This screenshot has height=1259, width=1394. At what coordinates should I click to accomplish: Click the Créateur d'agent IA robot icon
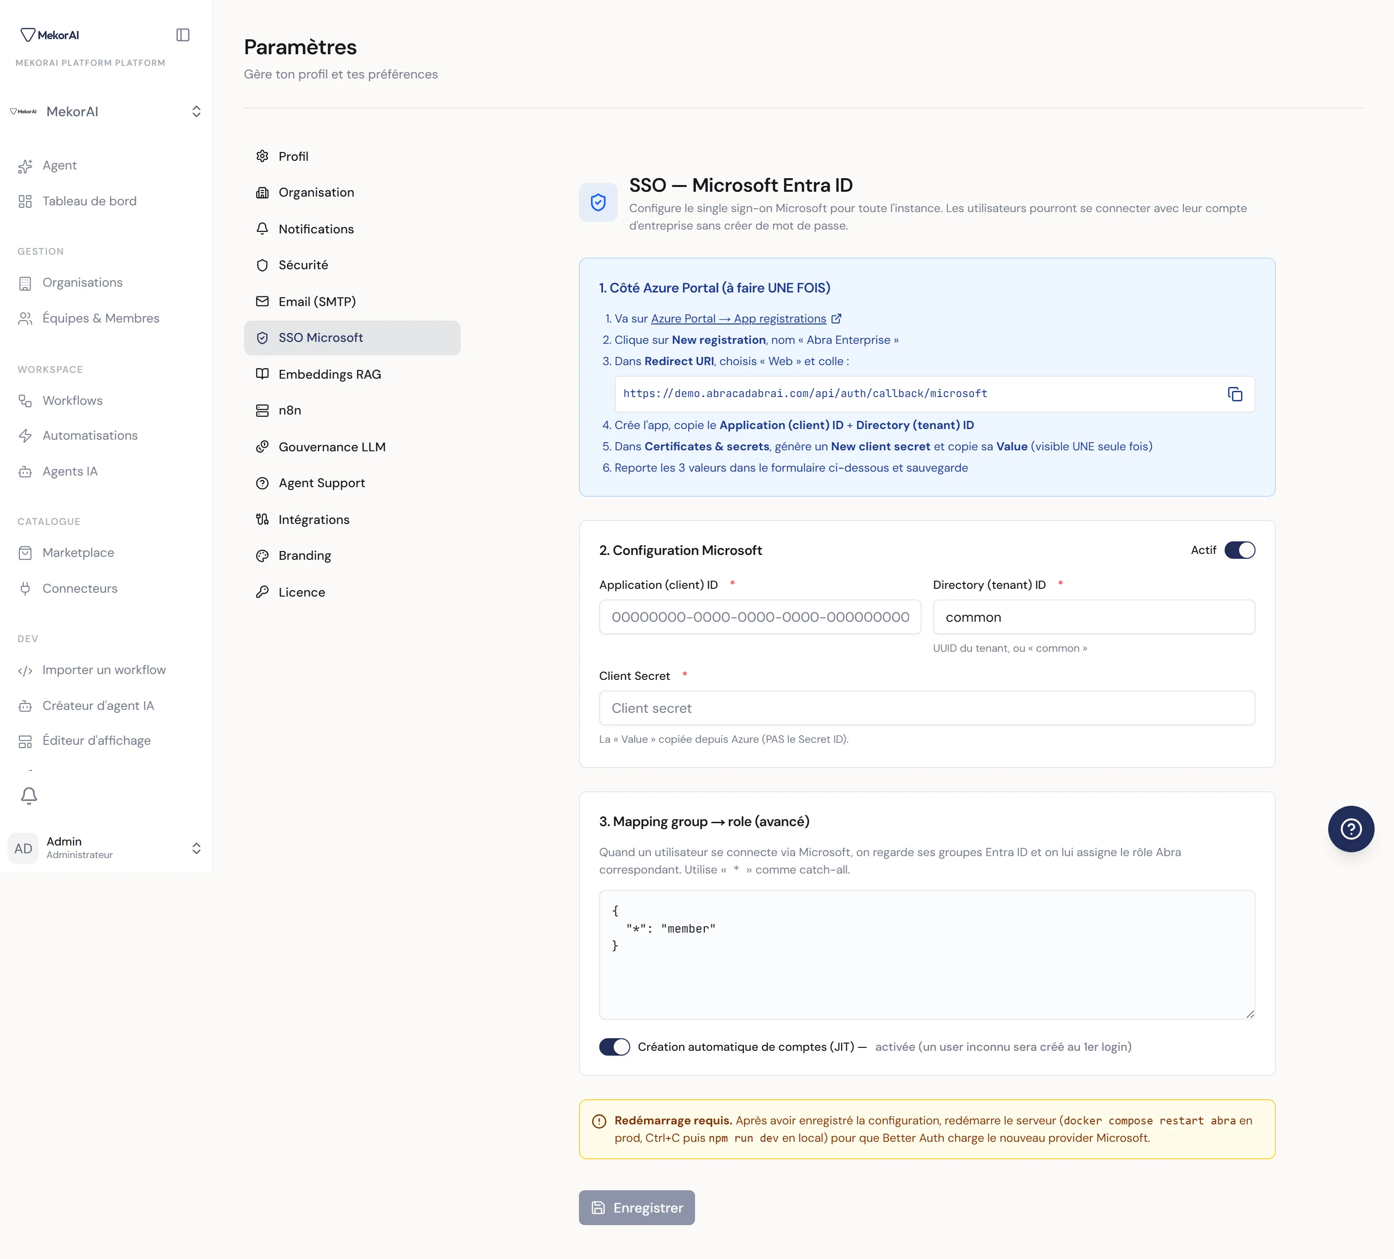coord(26,706)
